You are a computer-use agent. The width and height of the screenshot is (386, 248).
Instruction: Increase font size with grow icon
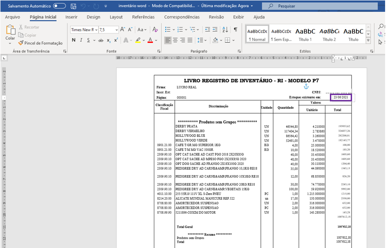click(123, 30)
